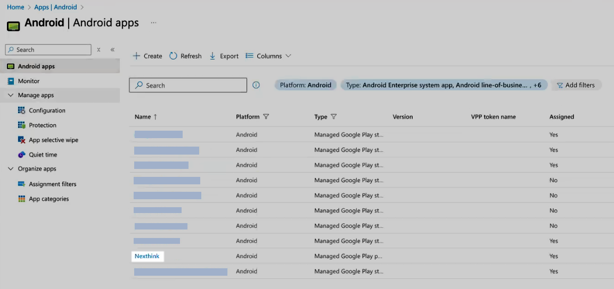Open App categories page
Screen dimensions: 614x289
(x=49, y=199)
